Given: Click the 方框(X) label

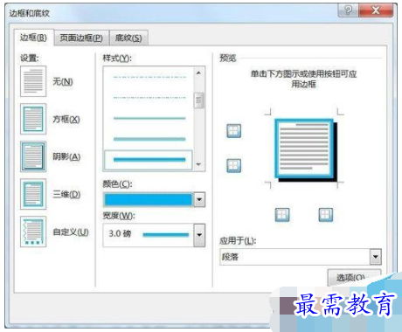Looking at the screenshot, I should tap(66, 119).
